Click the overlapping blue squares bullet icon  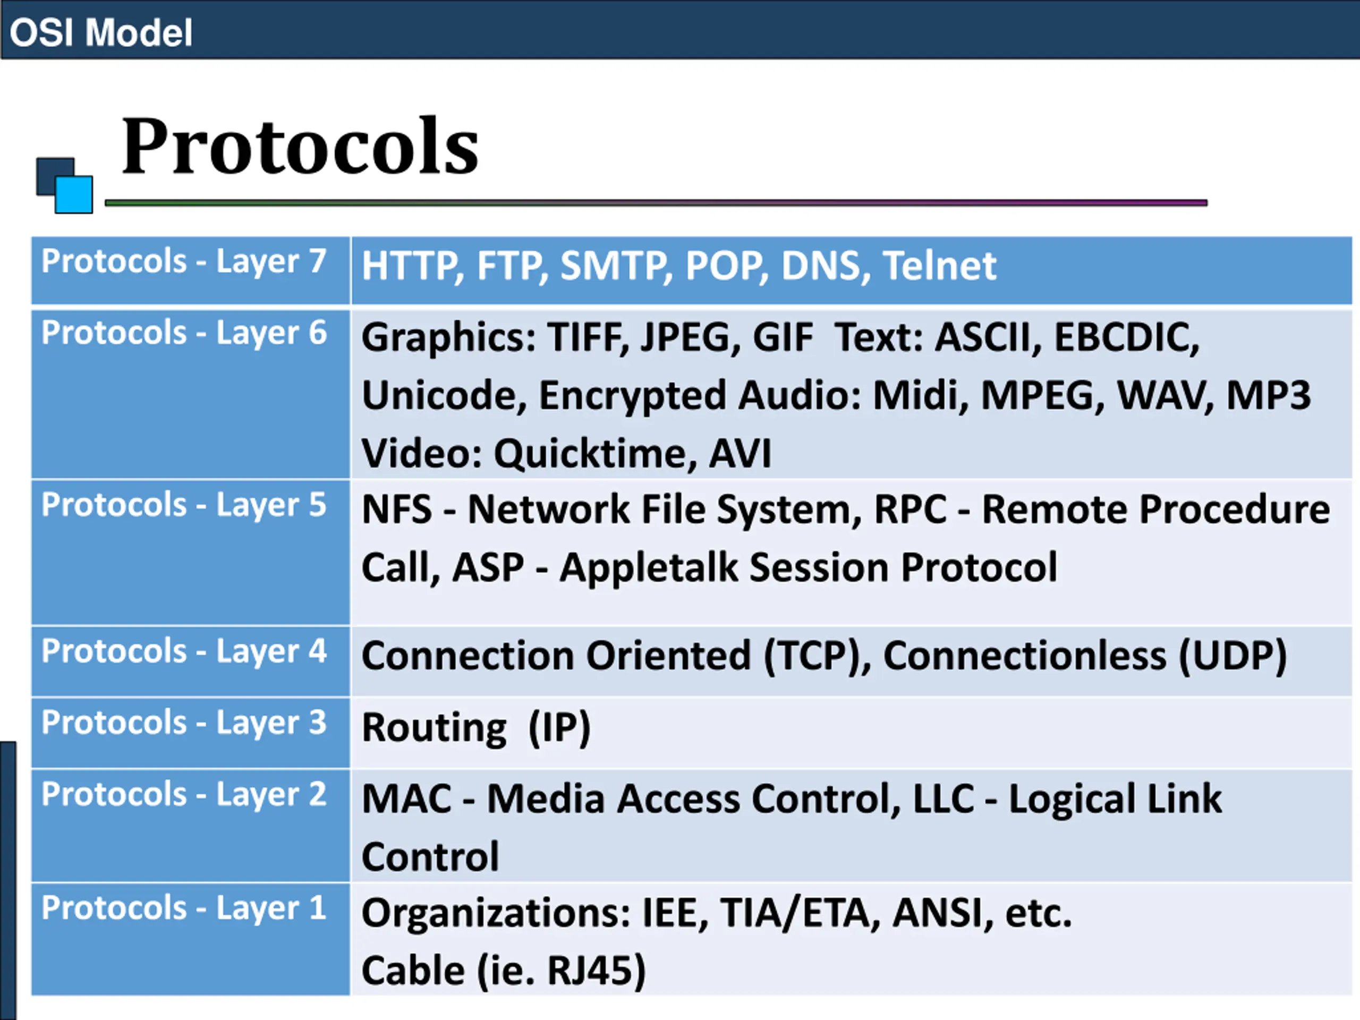[65, 186]
